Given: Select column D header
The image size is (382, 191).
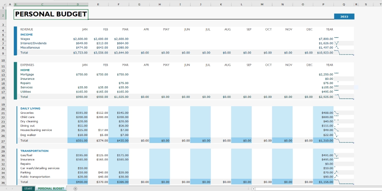Looking at the screenshot, I should pos(78,4).
